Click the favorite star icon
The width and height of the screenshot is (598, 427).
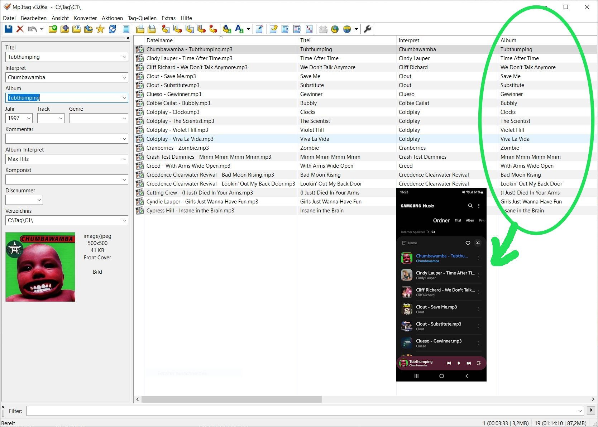click(x=100, y=29)
